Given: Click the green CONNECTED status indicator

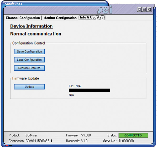Looking at the screenshot, I should [x=133, y=135].
